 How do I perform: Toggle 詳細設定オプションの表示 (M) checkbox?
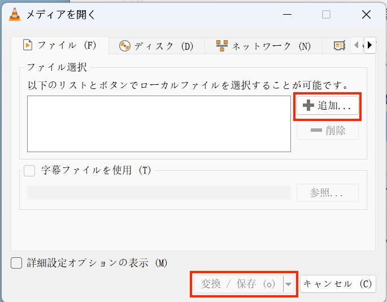tap(16, 263)
